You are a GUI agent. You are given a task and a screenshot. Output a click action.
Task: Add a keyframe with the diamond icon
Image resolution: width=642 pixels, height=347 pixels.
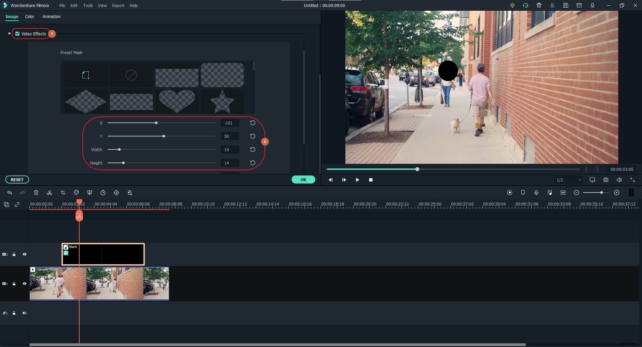[116, 193]
